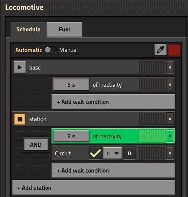Toggle the Automatic/Manual switch
The width and height of the screenshot is (188, 197).
[x=51, y=50]
